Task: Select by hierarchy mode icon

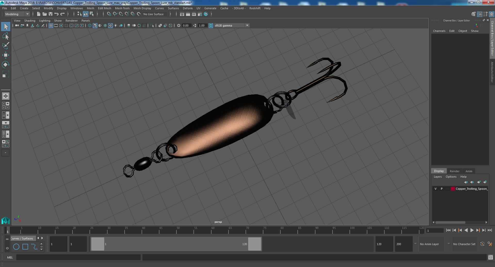Action: point(80,14)
